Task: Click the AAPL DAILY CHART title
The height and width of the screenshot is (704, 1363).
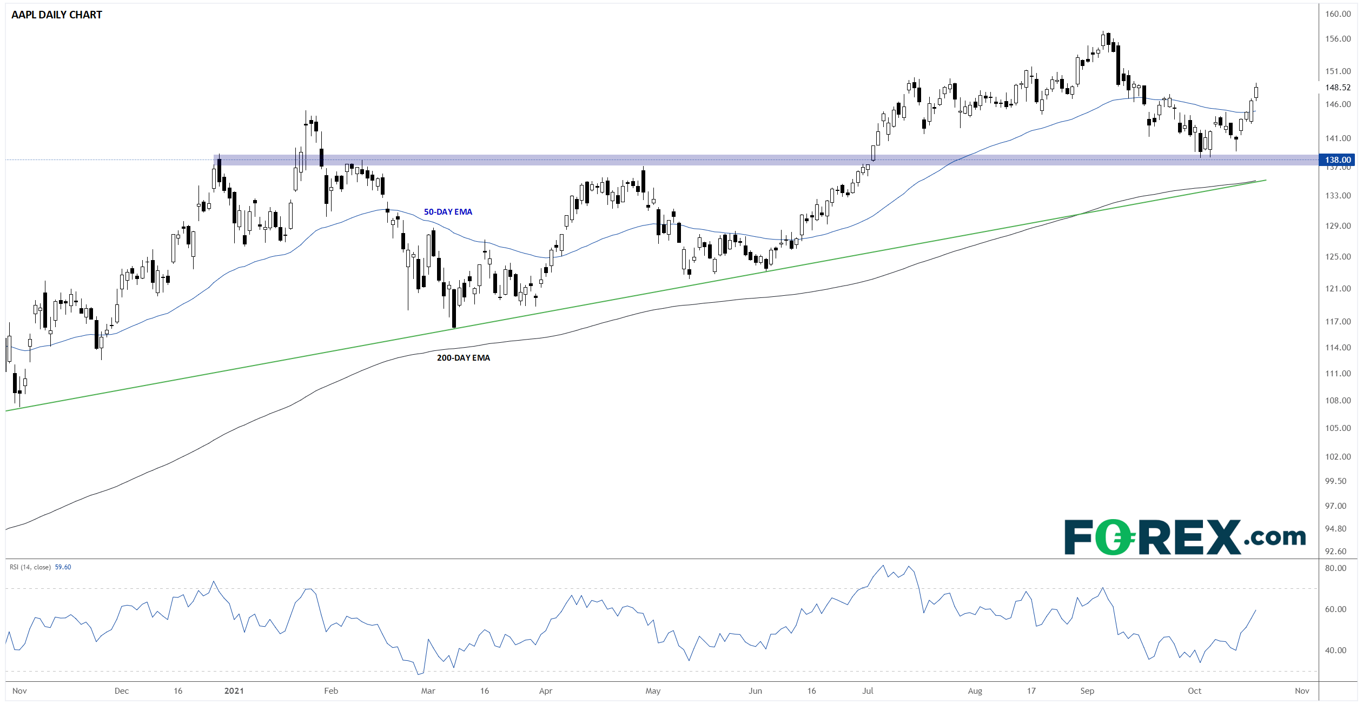Action: point(57,15)
